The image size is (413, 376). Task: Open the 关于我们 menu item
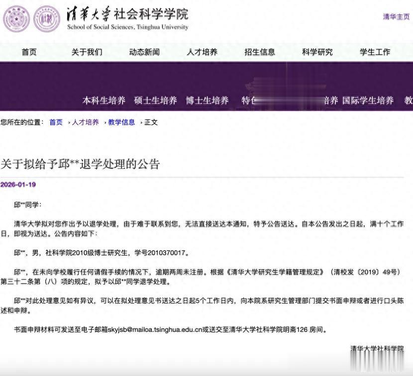[x=87, y=52]
